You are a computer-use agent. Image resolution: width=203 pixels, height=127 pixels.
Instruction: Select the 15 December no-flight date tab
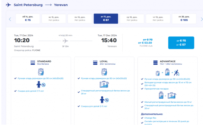click(x=54, y=19)
